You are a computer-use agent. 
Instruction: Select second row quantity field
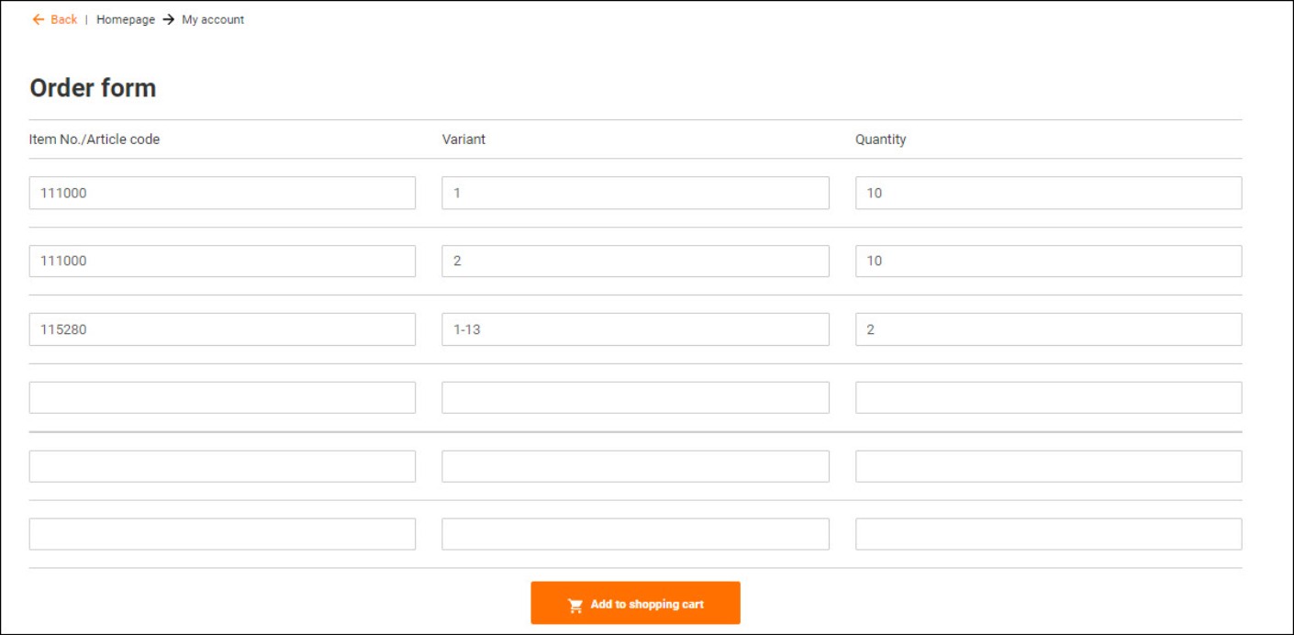pyautogui.click(x=1048, y=261)
